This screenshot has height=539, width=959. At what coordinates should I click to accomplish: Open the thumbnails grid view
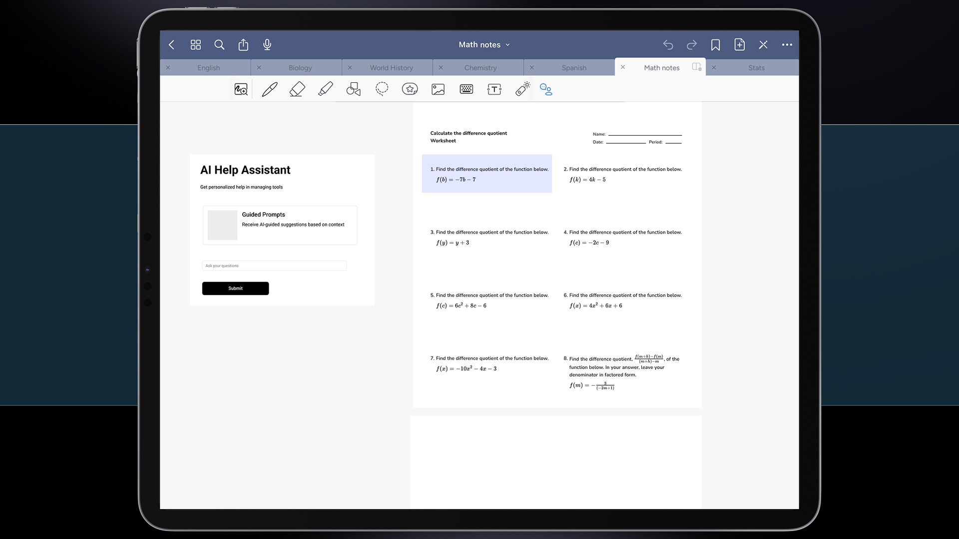coord(195,45)
